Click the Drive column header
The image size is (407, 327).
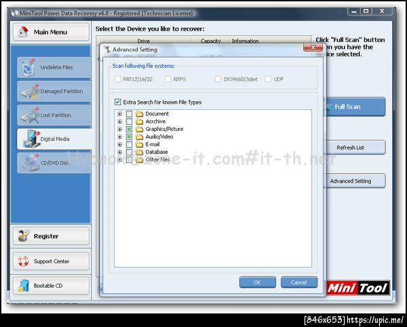[x=144, y=41]
